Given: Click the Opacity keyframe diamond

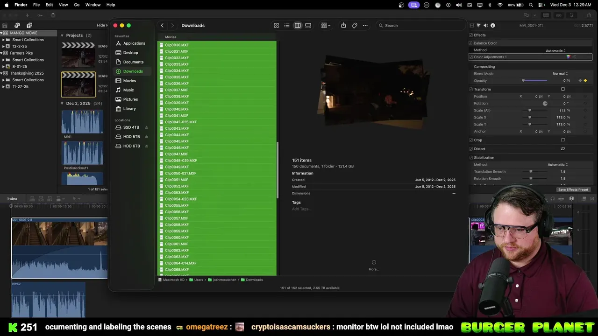Looking at the screenshot, I should [585, 81].
